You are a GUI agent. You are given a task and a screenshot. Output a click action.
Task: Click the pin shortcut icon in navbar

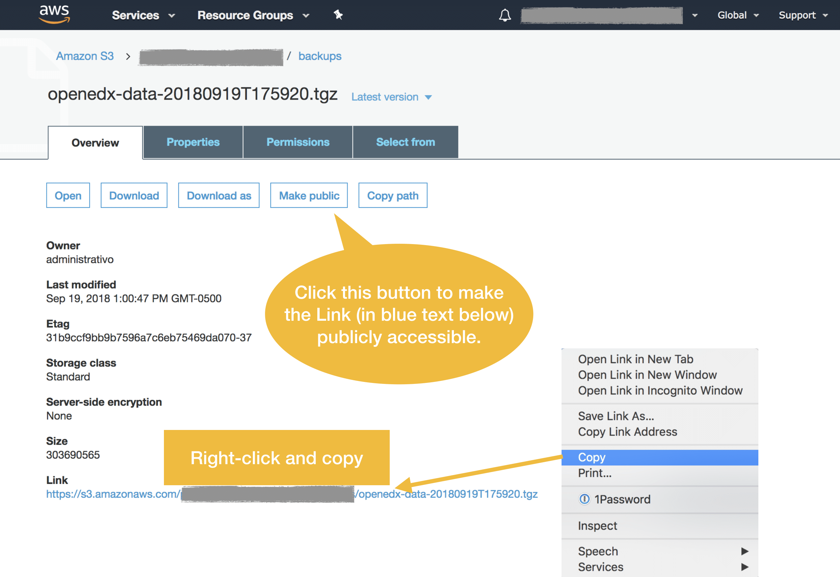pos(338,15)
